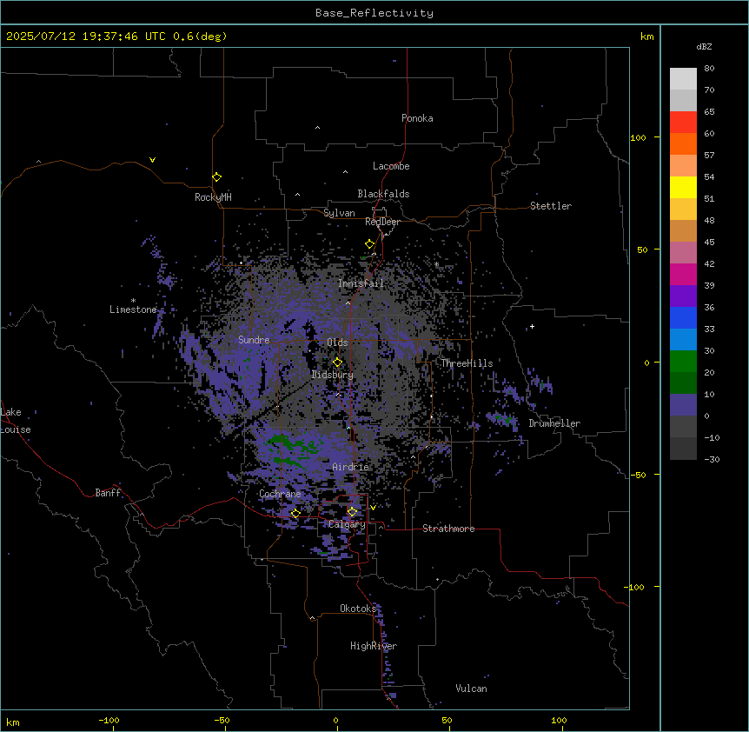Click the -30 value in the dBZ legend
Viewport: 749px width, 732px height.
(712, 459)
